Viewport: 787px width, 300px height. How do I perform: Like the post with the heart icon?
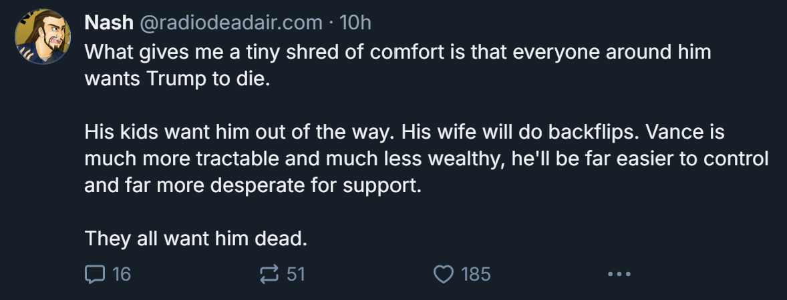pyautogui.click(x=443, y=274)
